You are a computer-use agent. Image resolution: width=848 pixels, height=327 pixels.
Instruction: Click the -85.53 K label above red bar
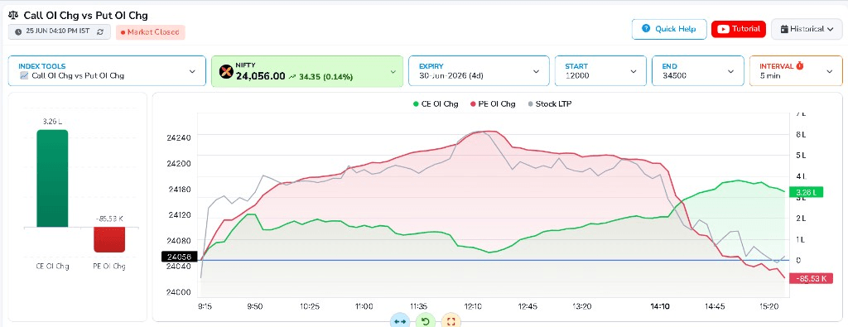(109, 219)
